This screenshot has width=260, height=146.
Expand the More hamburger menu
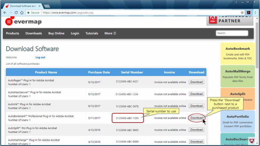110,33
